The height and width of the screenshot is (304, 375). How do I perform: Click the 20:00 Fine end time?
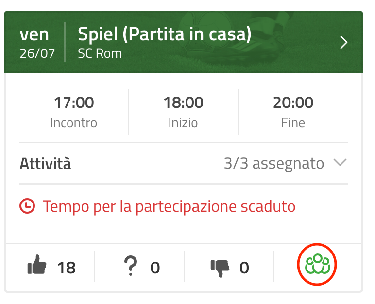coord(293,112)
